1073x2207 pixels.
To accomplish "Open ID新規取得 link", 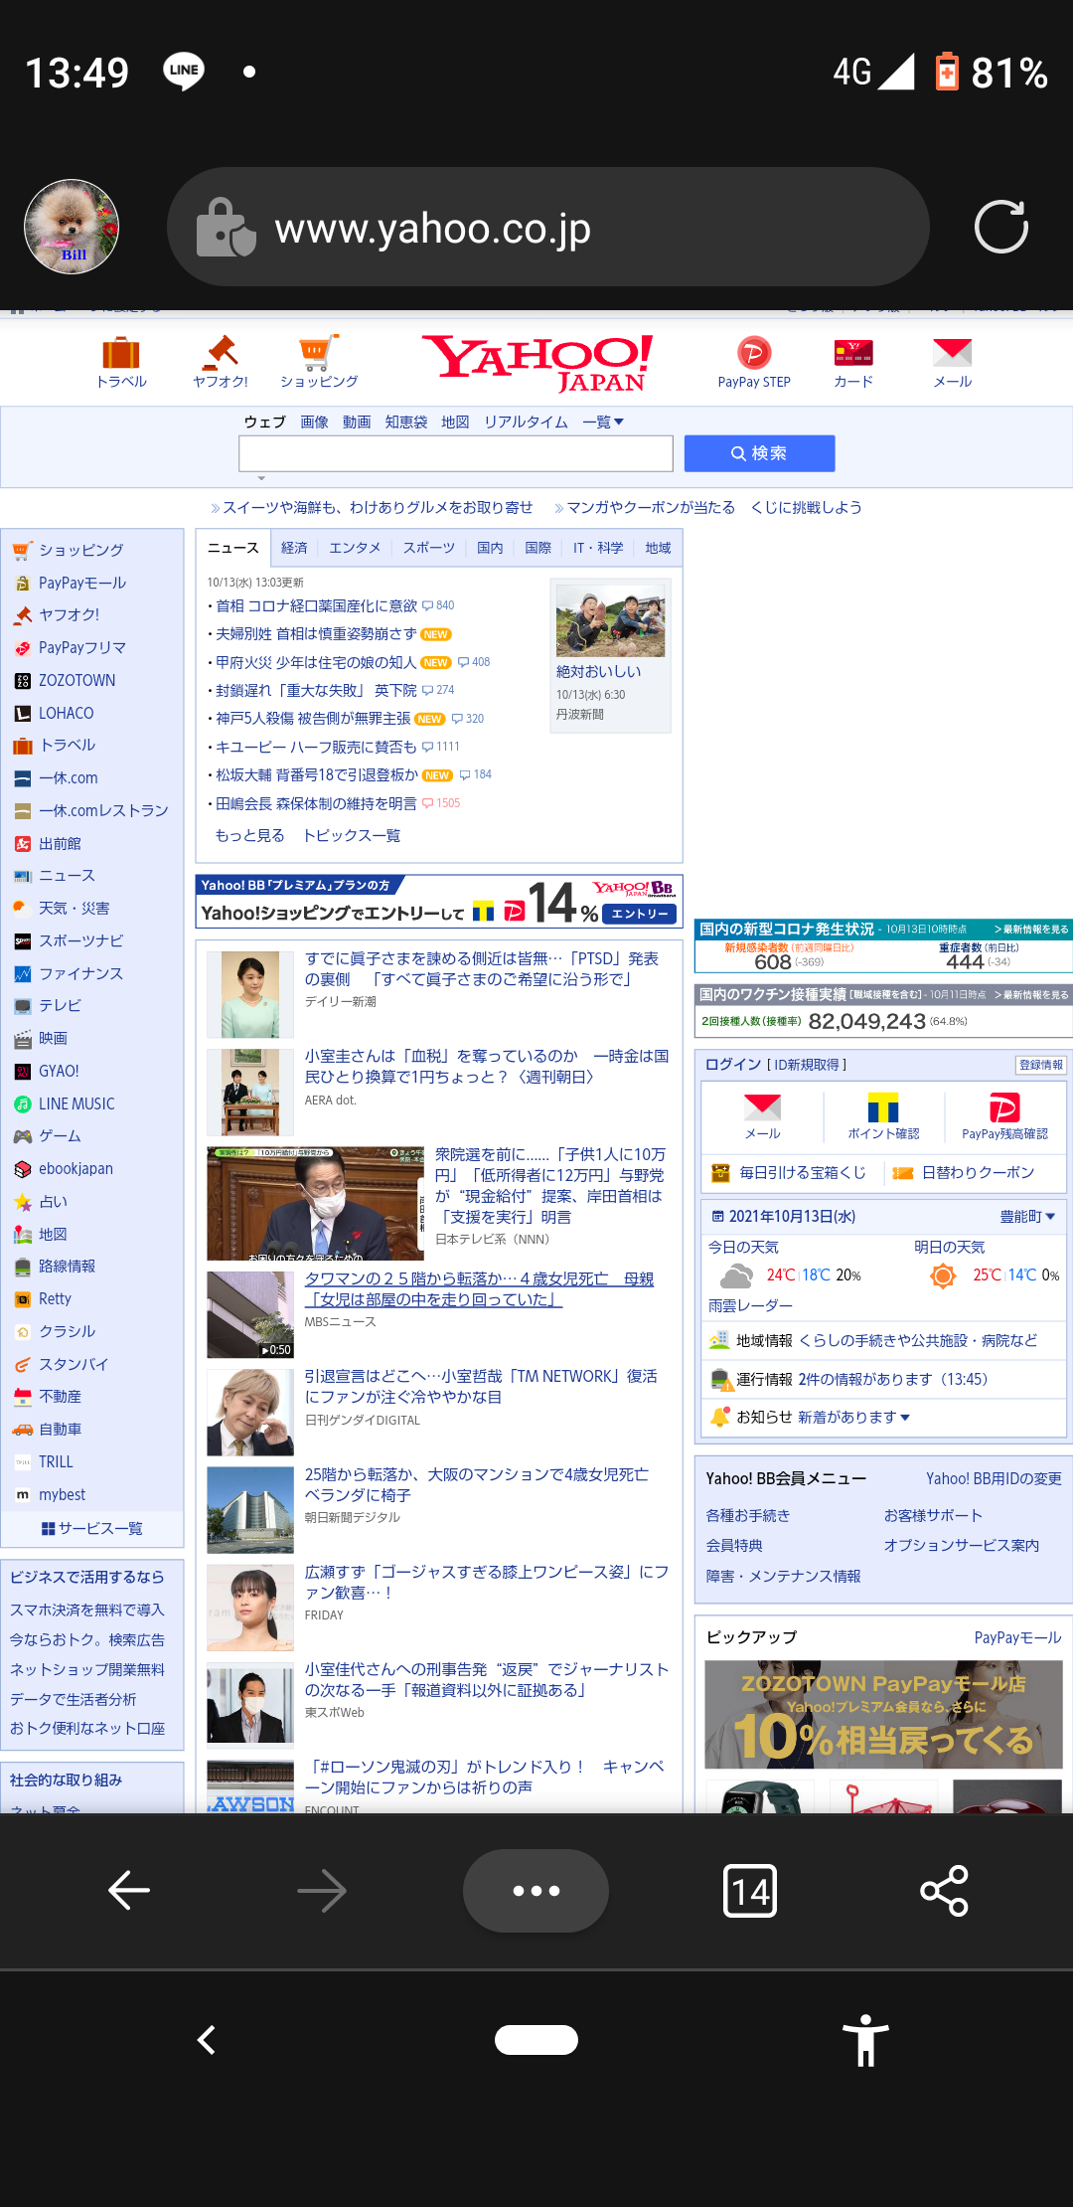I will coord(807,1065).
